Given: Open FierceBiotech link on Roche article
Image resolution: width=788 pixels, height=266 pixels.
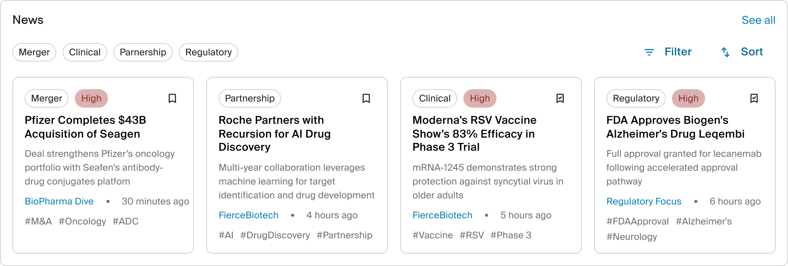Looking at the screenshot, I should pyautogui.click(x=249, y=215).
